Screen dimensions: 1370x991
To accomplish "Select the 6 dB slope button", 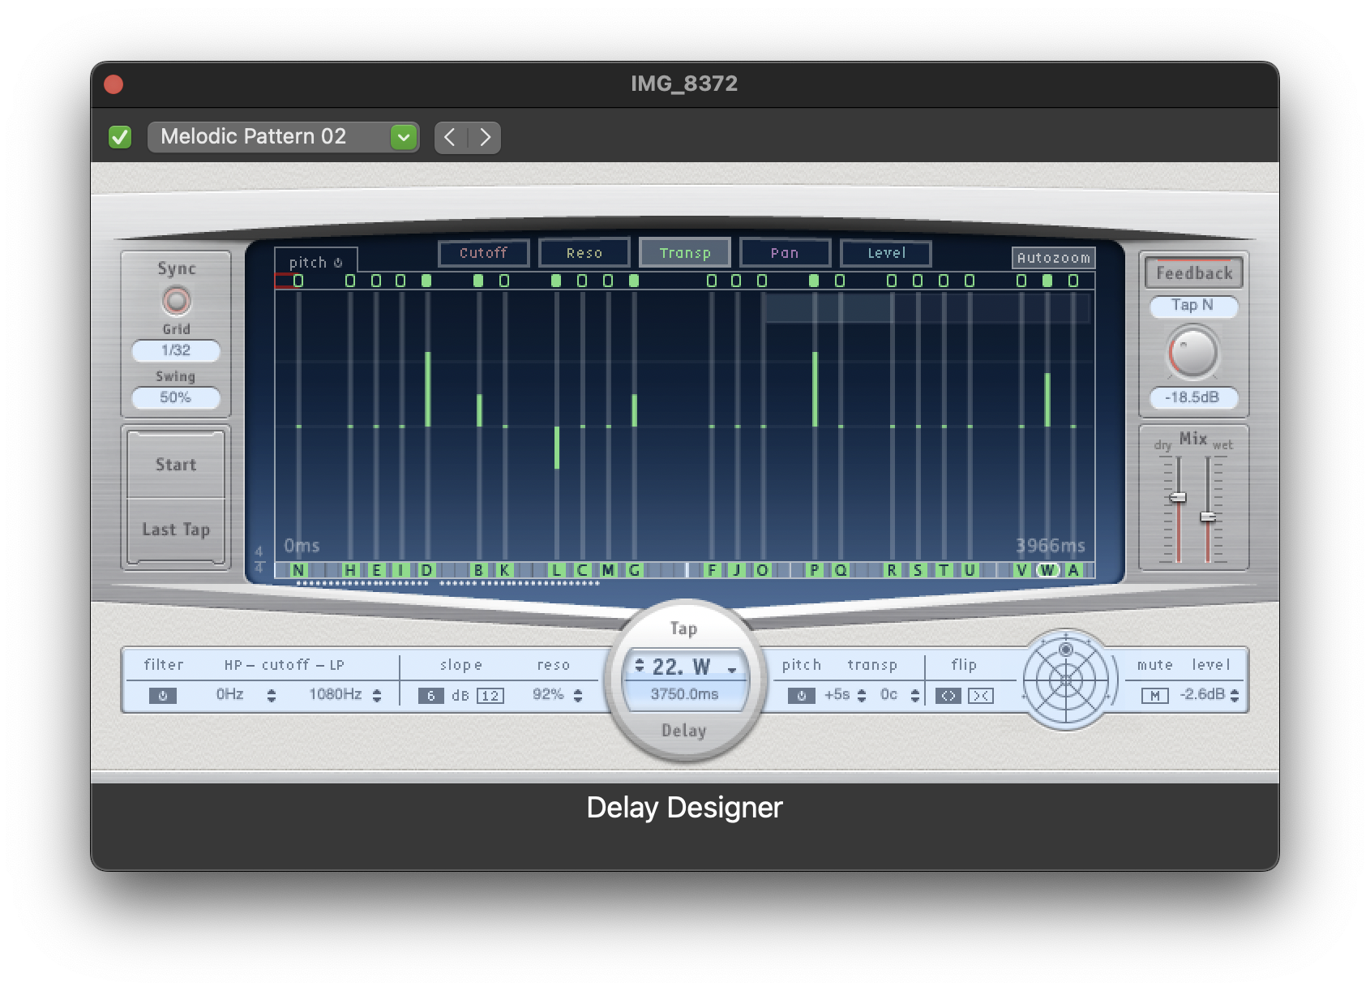I will 430,695.
